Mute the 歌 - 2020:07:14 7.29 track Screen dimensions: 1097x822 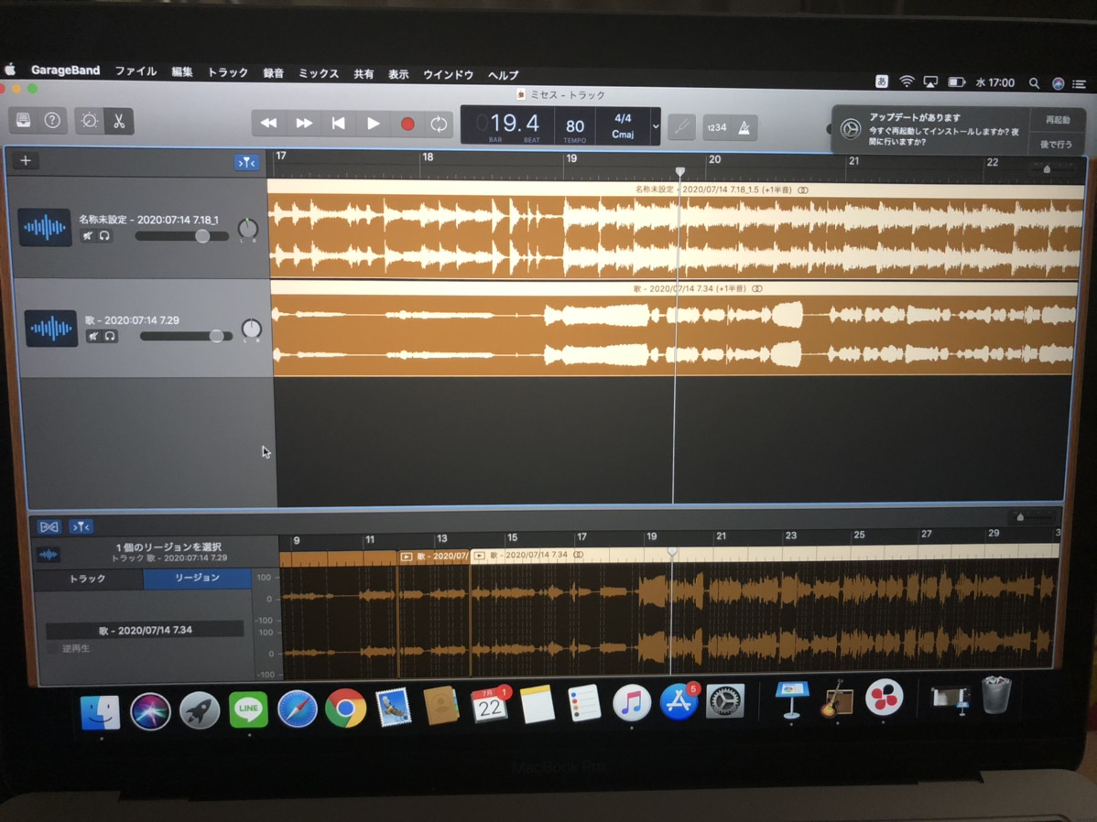(x=93, y=337)
